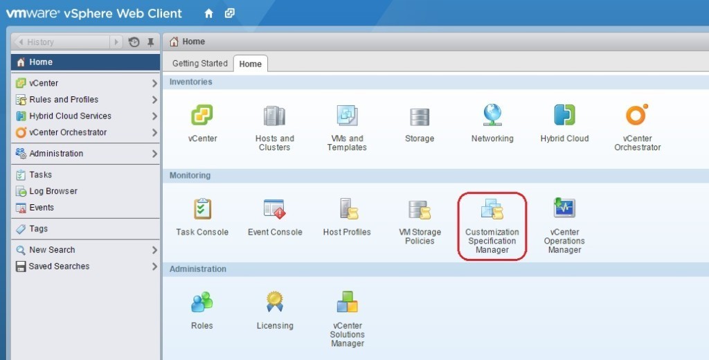Image resolution: width=709 pixels, height=360 pixels.
Task: Open Hosts and Clusters inventory
Action: click(274, 116)
